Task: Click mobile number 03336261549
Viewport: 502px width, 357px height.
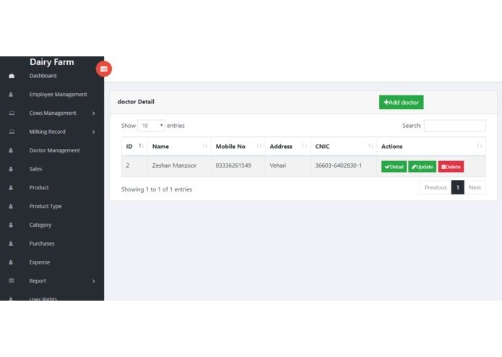Action: click(x=233, y=165)
